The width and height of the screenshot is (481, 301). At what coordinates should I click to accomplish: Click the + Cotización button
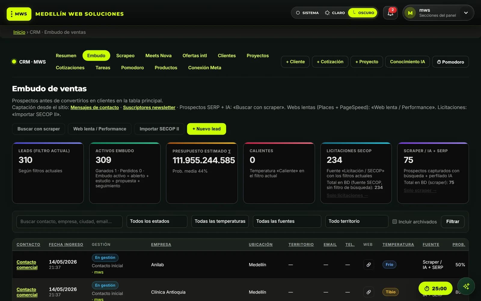330,62
